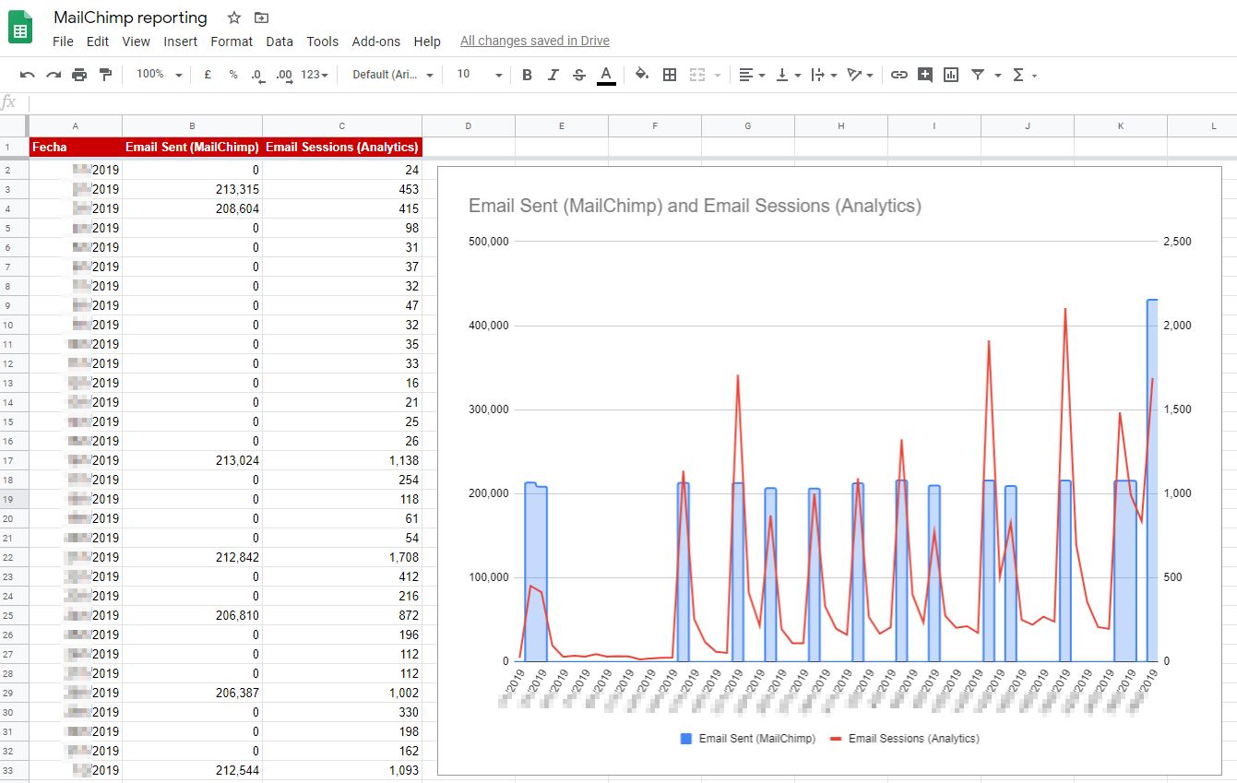
Task: Select cell with value 1,708
Action: click(342, 557)
